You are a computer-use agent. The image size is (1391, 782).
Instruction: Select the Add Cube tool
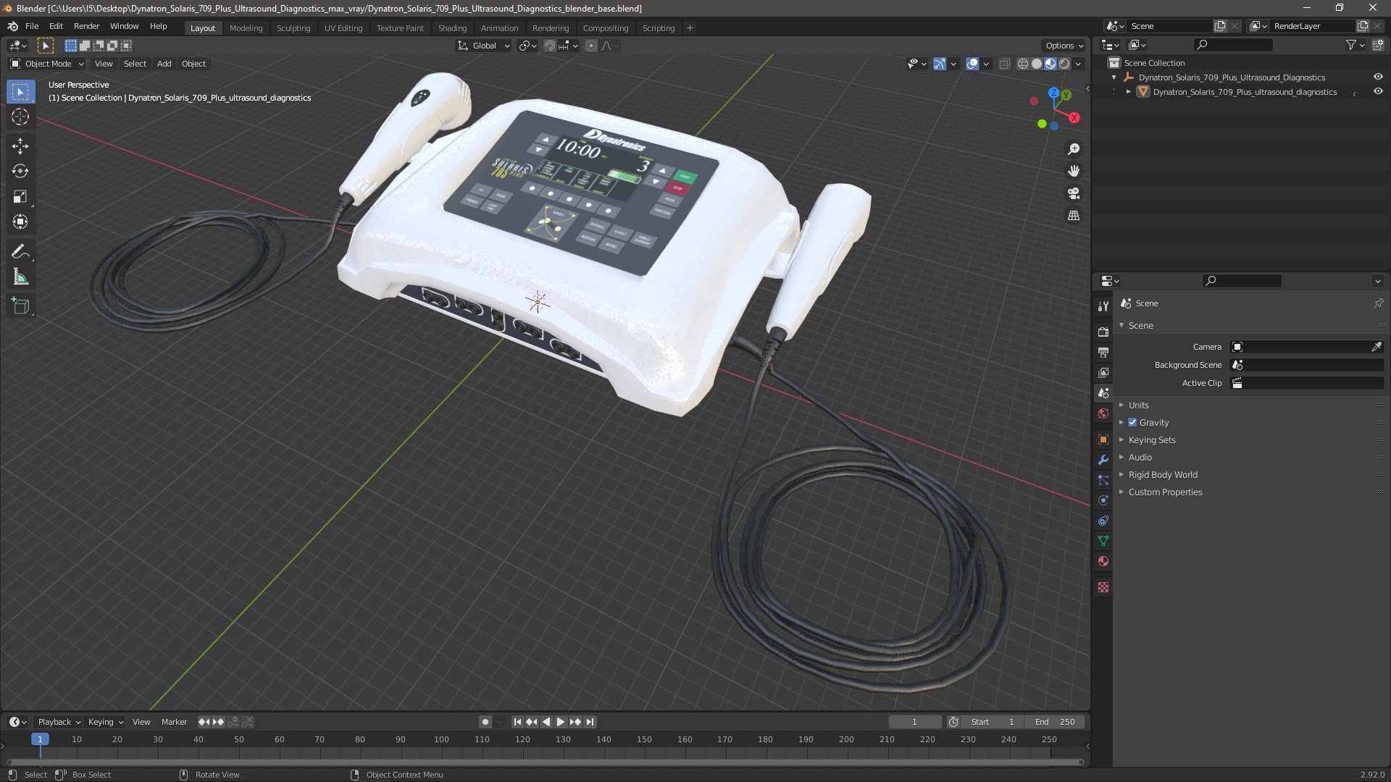coord(20,306)
